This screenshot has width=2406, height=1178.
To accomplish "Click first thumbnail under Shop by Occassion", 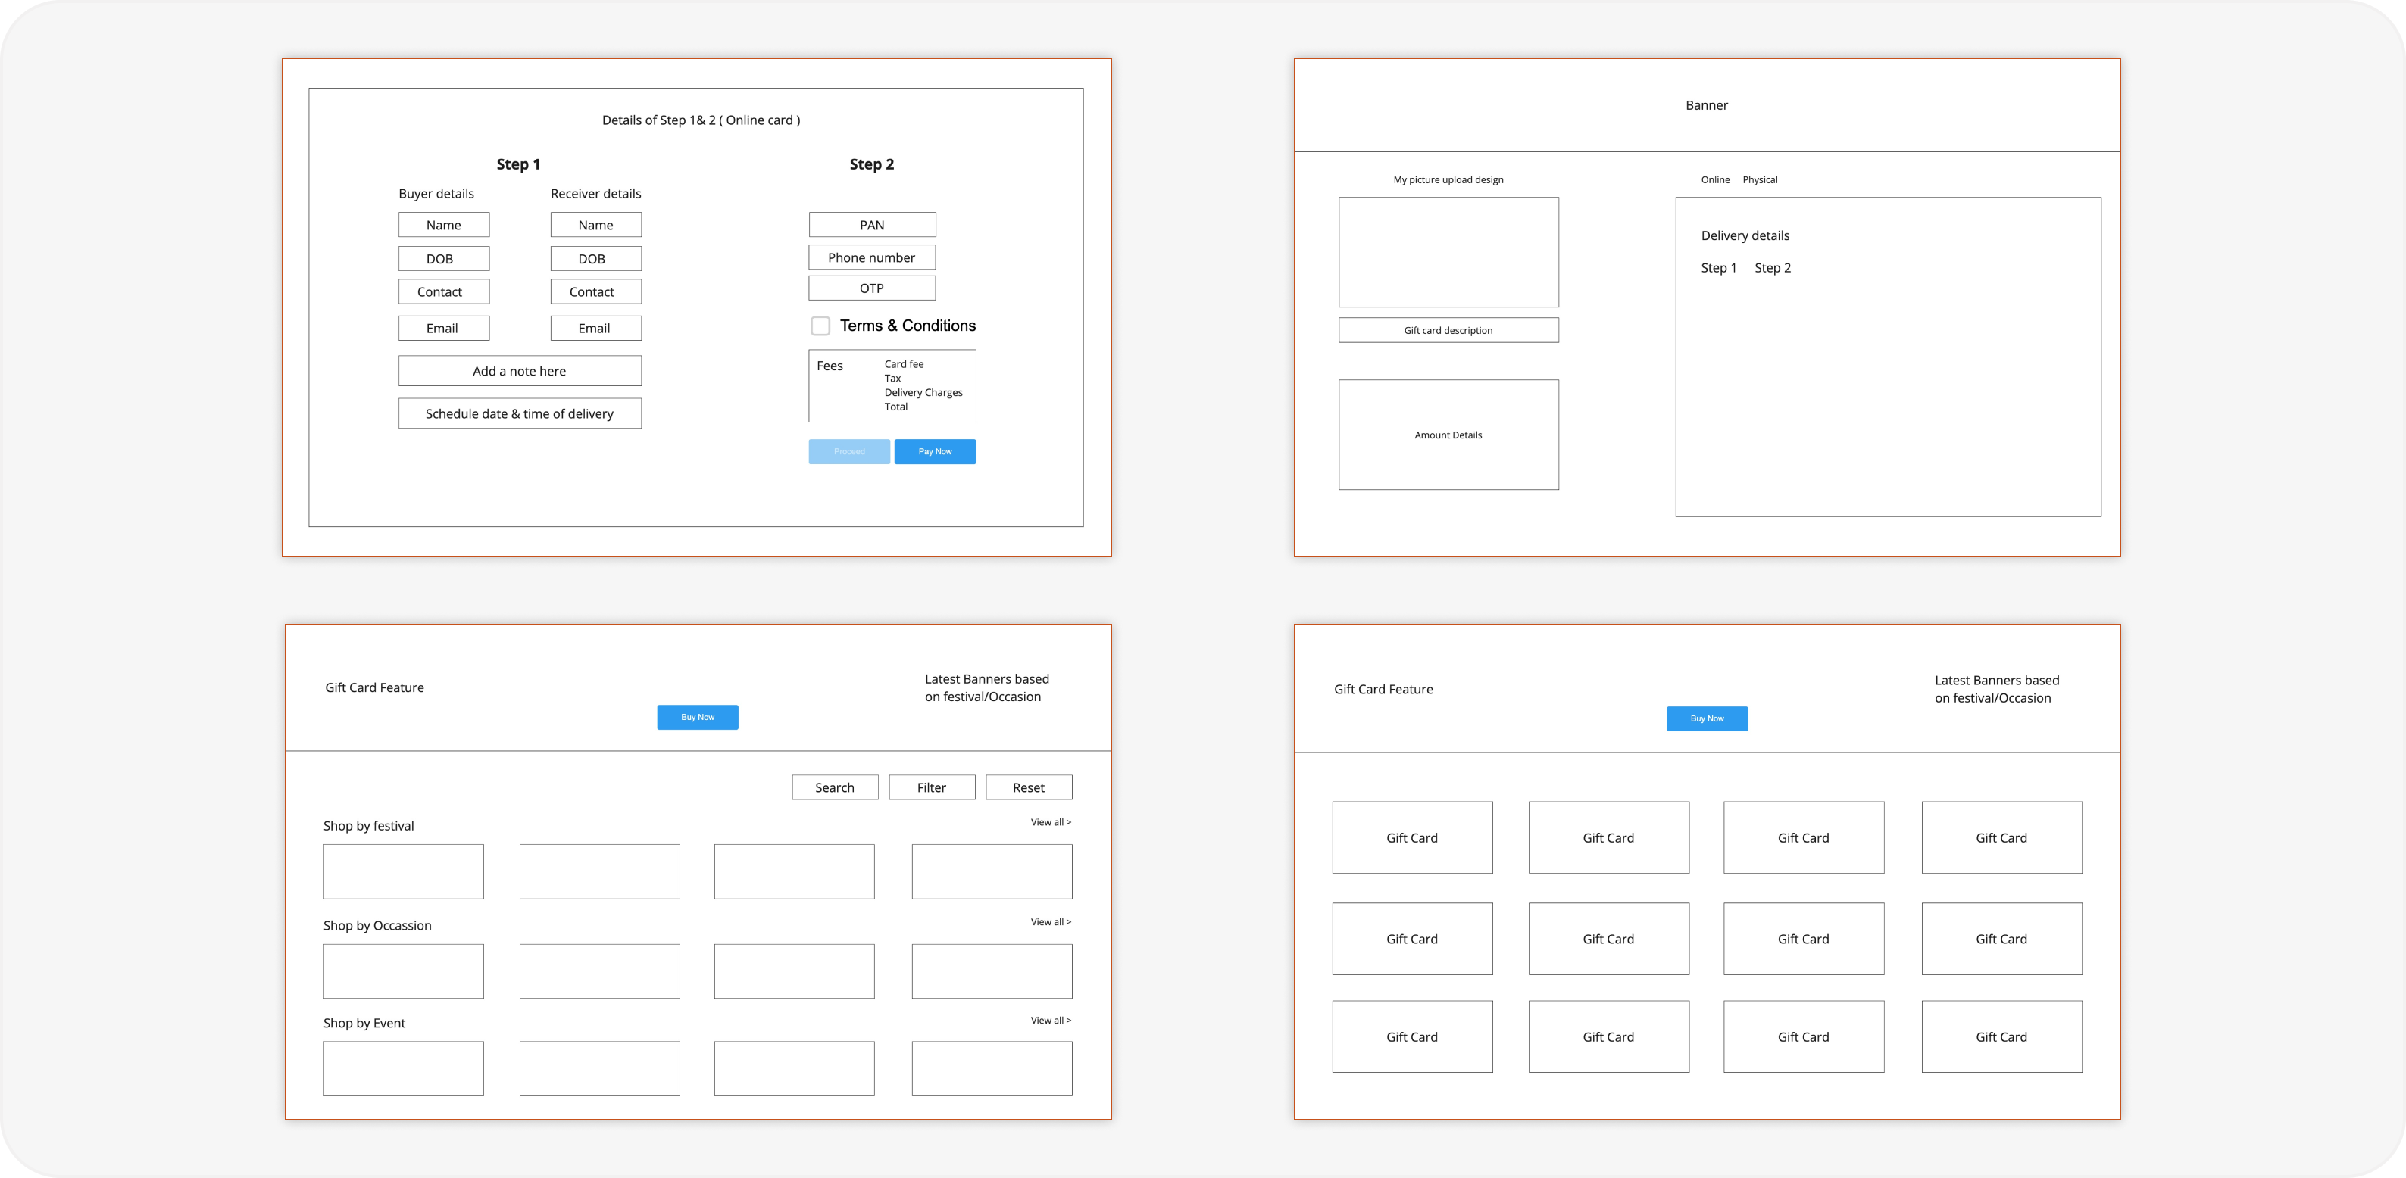I will 404,971.
